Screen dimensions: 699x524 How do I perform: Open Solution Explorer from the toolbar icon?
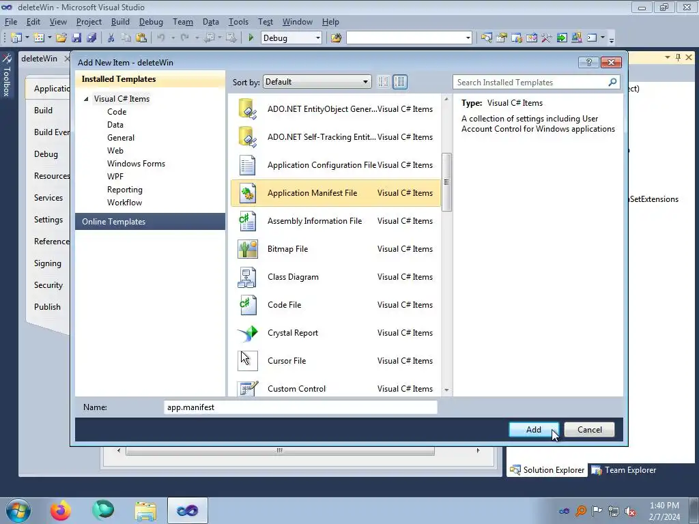[x=486, y=38]
